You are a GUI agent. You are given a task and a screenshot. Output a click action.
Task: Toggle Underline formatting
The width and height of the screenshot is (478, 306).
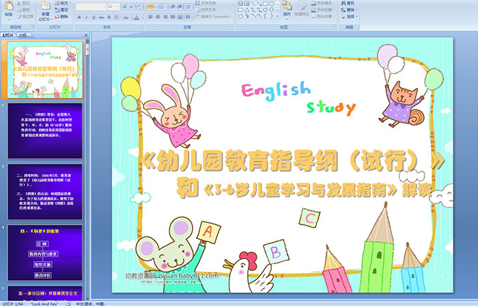pos(94,17)
